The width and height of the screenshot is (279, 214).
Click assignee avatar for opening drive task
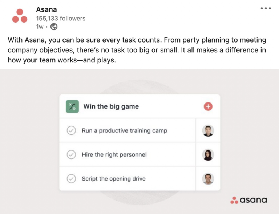pos(208,179)
